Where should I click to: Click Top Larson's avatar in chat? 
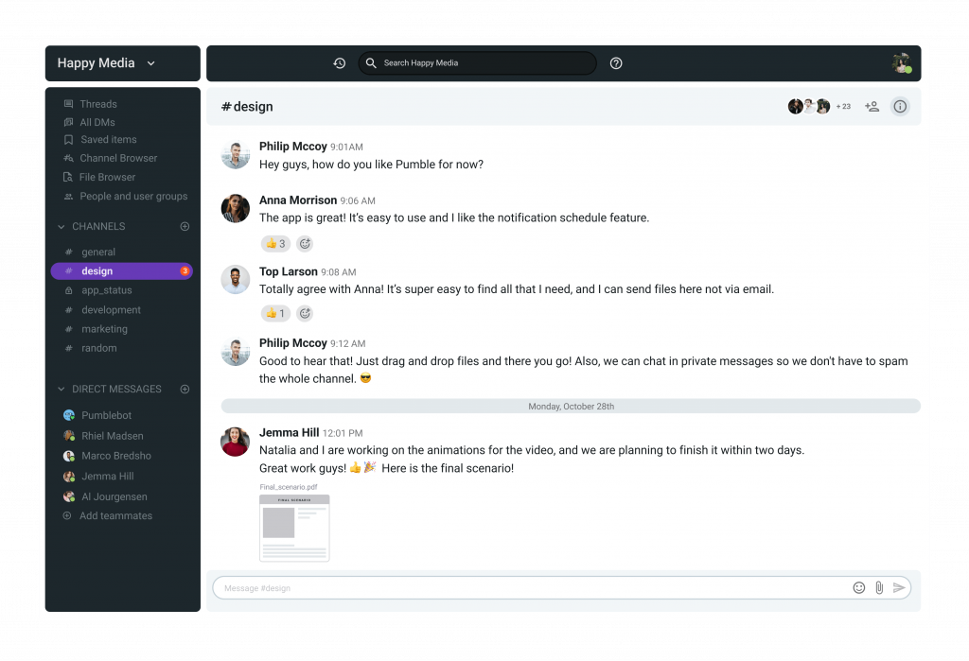click(x=236, y=280)
